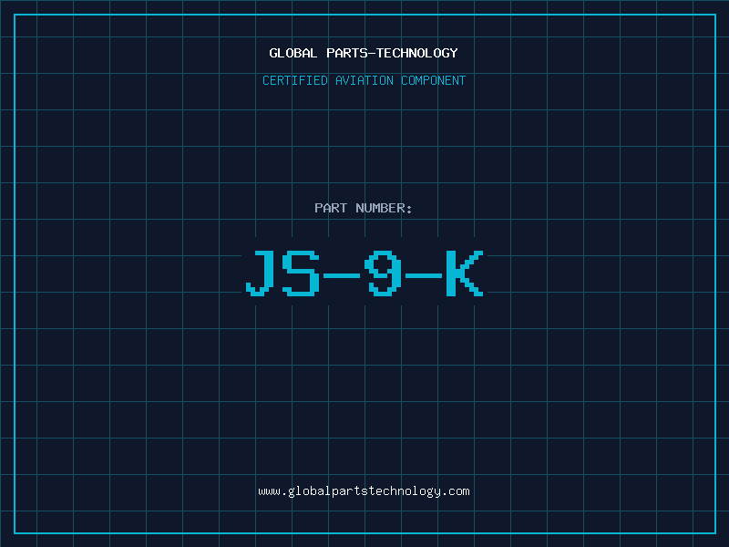
Task: Click the dash between 9 and K
Action: [423, 273]
